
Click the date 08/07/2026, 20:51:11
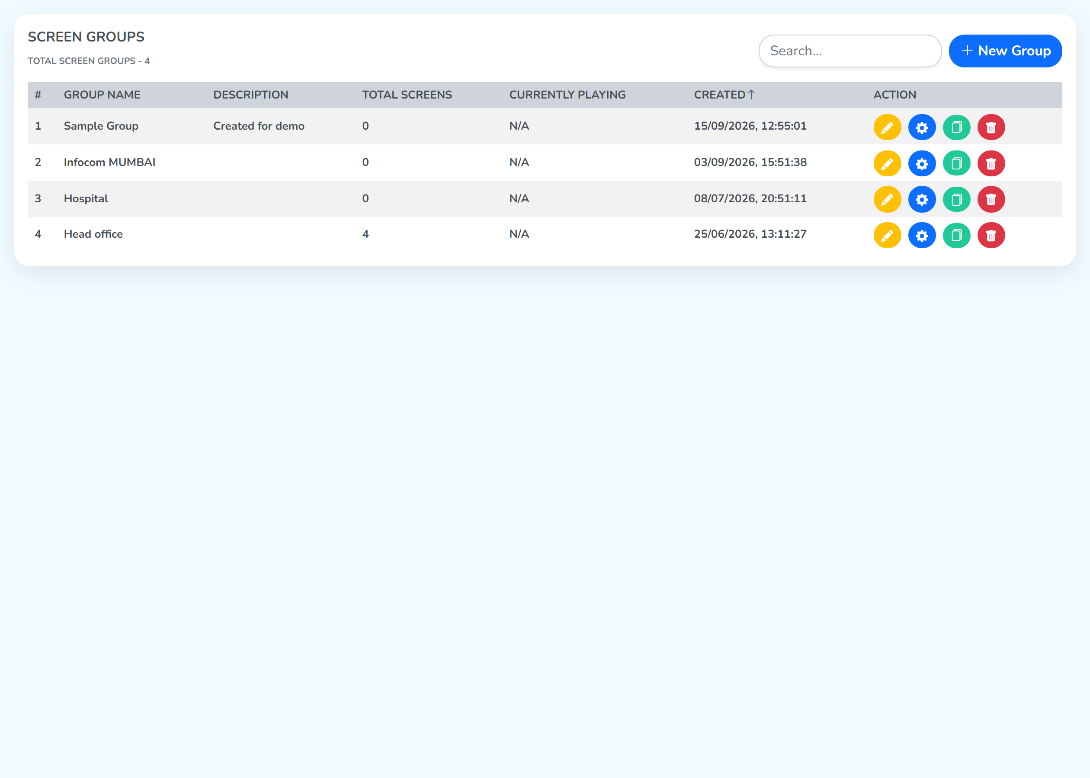[750, 198]
